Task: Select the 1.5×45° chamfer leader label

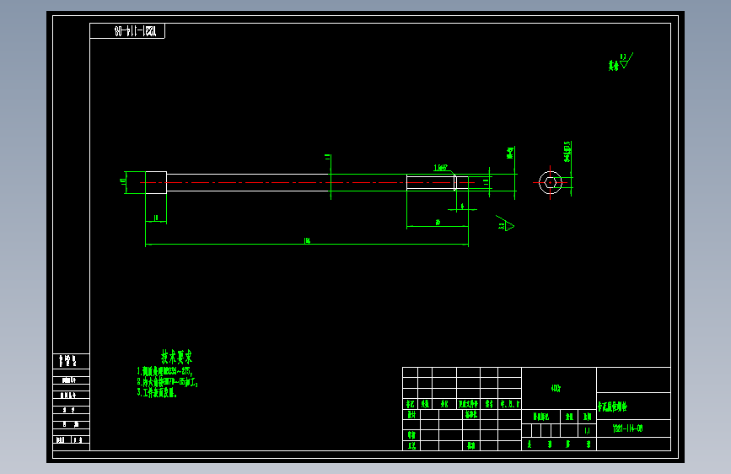Action: (x=441, y=168)
